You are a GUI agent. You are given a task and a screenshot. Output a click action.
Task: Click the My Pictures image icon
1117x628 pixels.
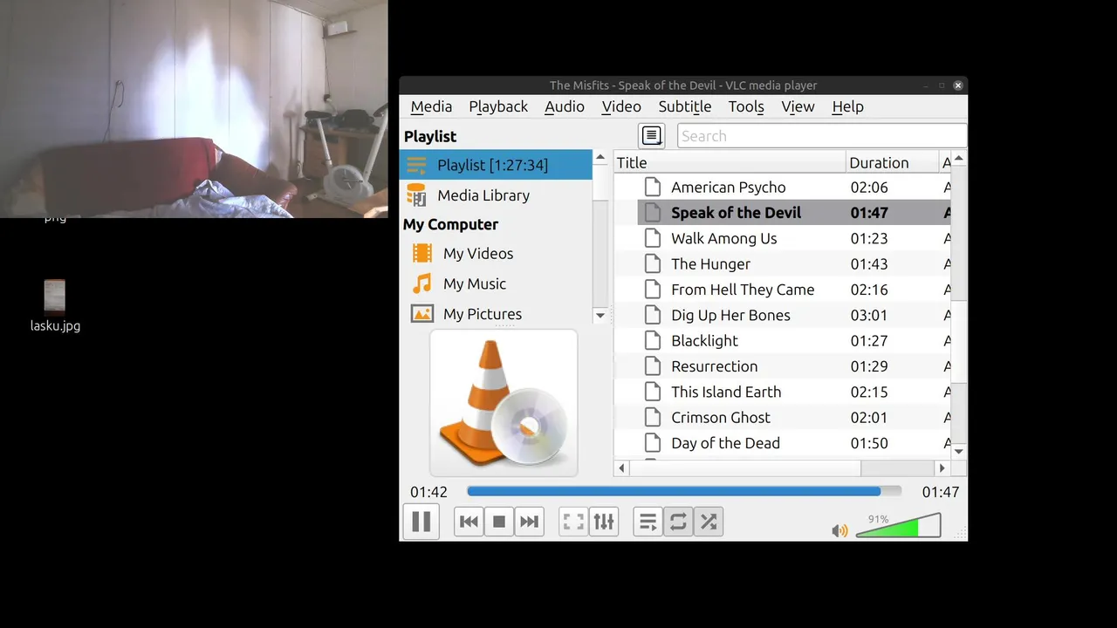click(422, 314)
